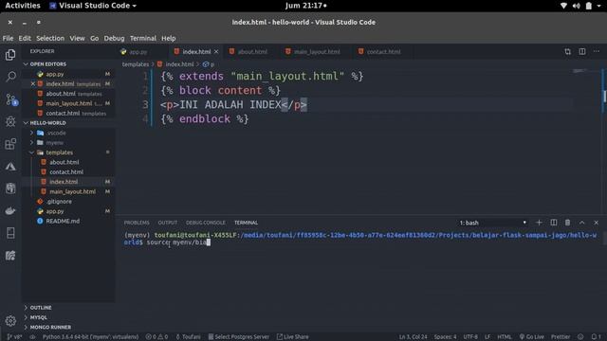607x341 pixels.
Task: Open the File menu
Action: (x=8, y=38)
